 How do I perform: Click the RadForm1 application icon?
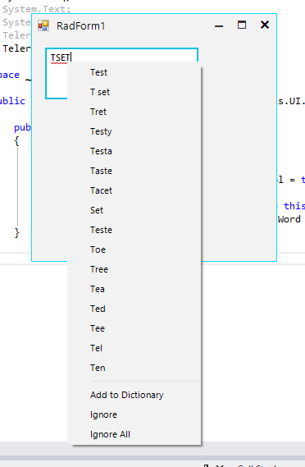coord(43,25)
